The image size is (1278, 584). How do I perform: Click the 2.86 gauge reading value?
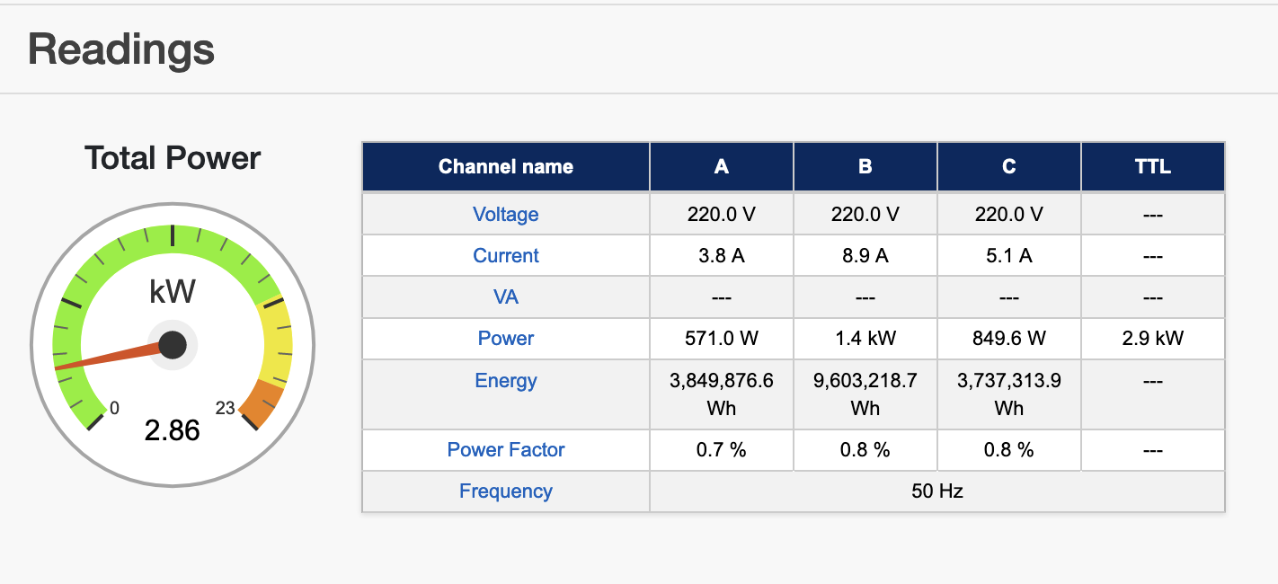coord(172,430)
